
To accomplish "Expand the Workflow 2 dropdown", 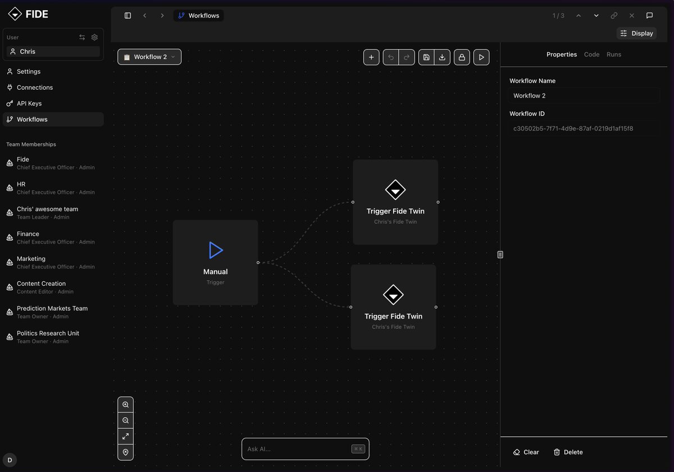I will pyautogui.click(x=172, y=57).
